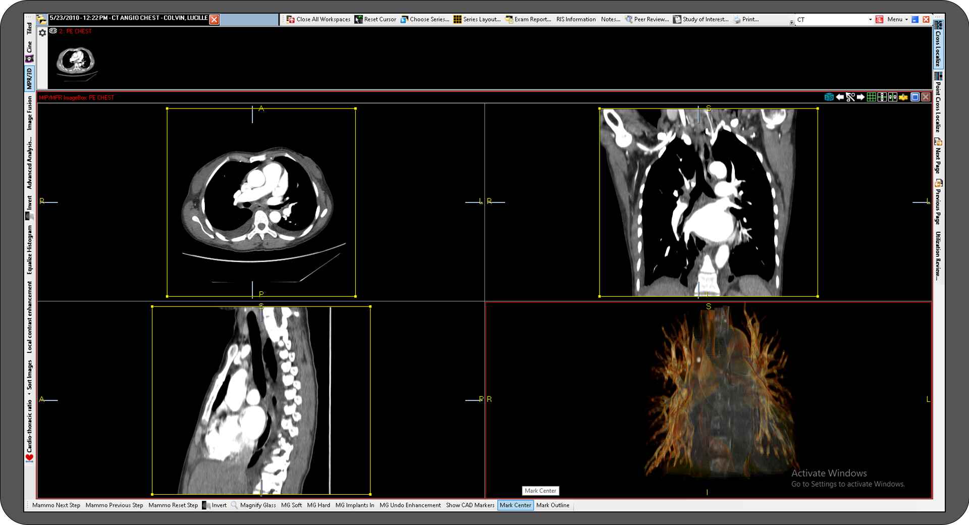Open the CT dropdown in the top toolbar

click(871, 19)
